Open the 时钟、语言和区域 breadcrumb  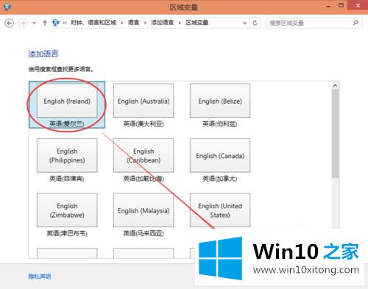pos(93,23)
